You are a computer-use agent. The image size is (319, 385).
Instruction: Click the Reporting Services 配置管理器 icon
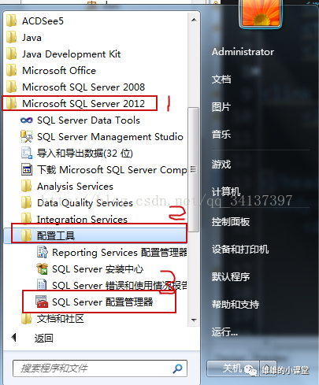(43, 252)
